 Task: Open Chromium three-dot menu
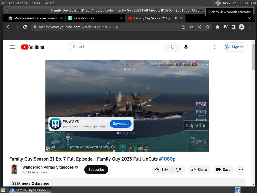point(250,27)
